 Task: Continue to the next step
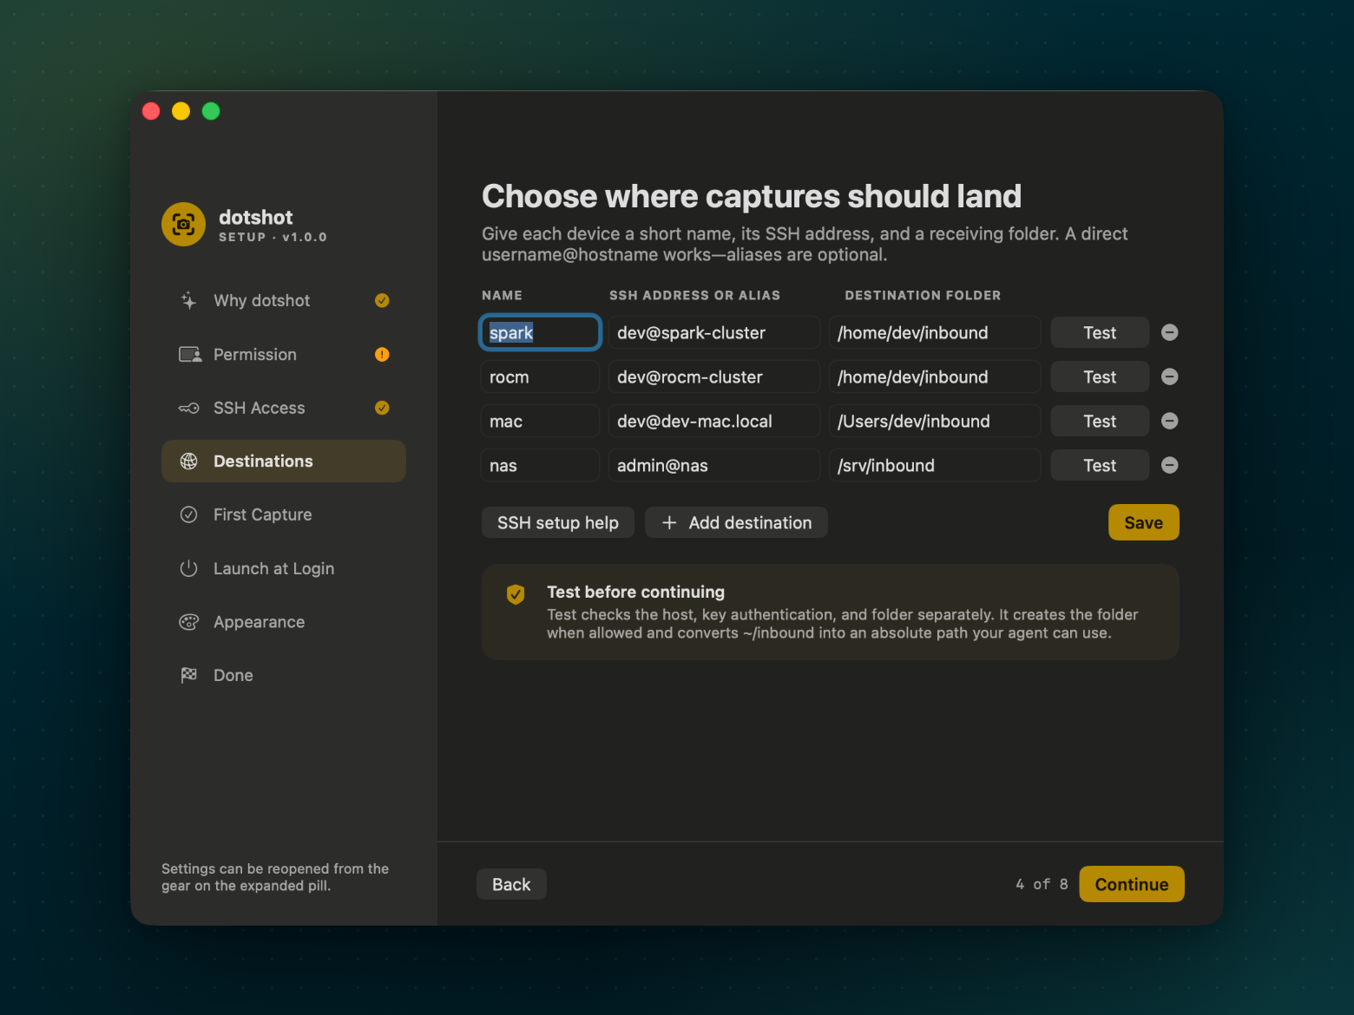[1131, 884]
